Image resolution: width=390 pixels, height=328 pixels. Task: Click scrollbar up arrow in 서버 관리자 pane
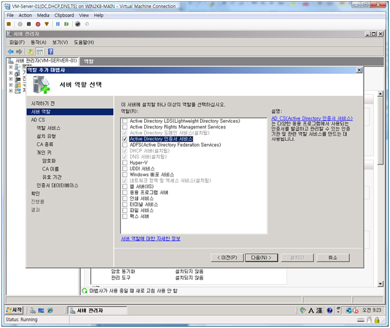tap(380, 94)
